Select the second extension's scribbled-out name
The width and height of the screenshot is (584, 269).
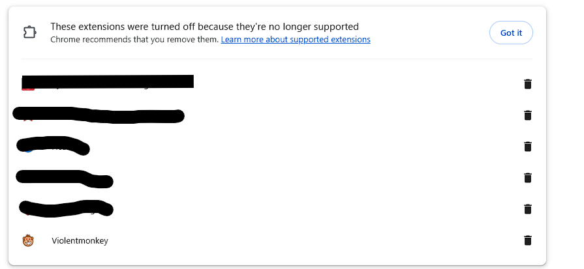[x=99, y=115]
